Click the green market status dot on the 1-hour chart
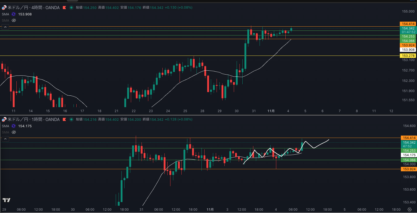This screenshot has height=213, width=417. tap(71, 119)
